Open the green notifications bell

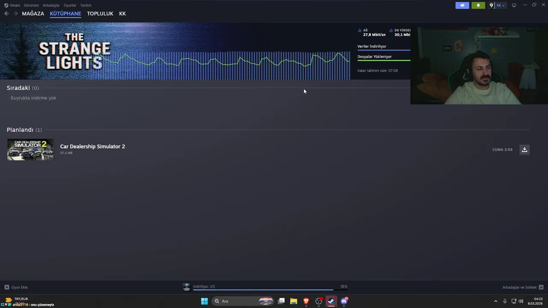[478, 5]
